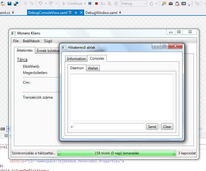206x171 pixels.
Task: Expand the Undo history dropdown arrow
Action: (45, 4)
